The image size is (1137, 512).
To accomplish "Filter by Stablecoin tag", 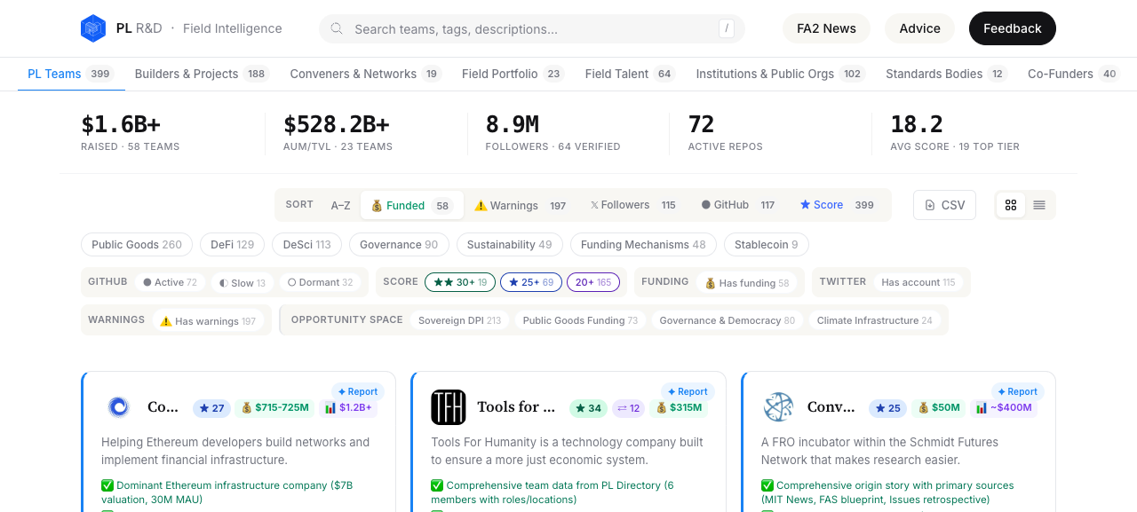I will (766, 244).
